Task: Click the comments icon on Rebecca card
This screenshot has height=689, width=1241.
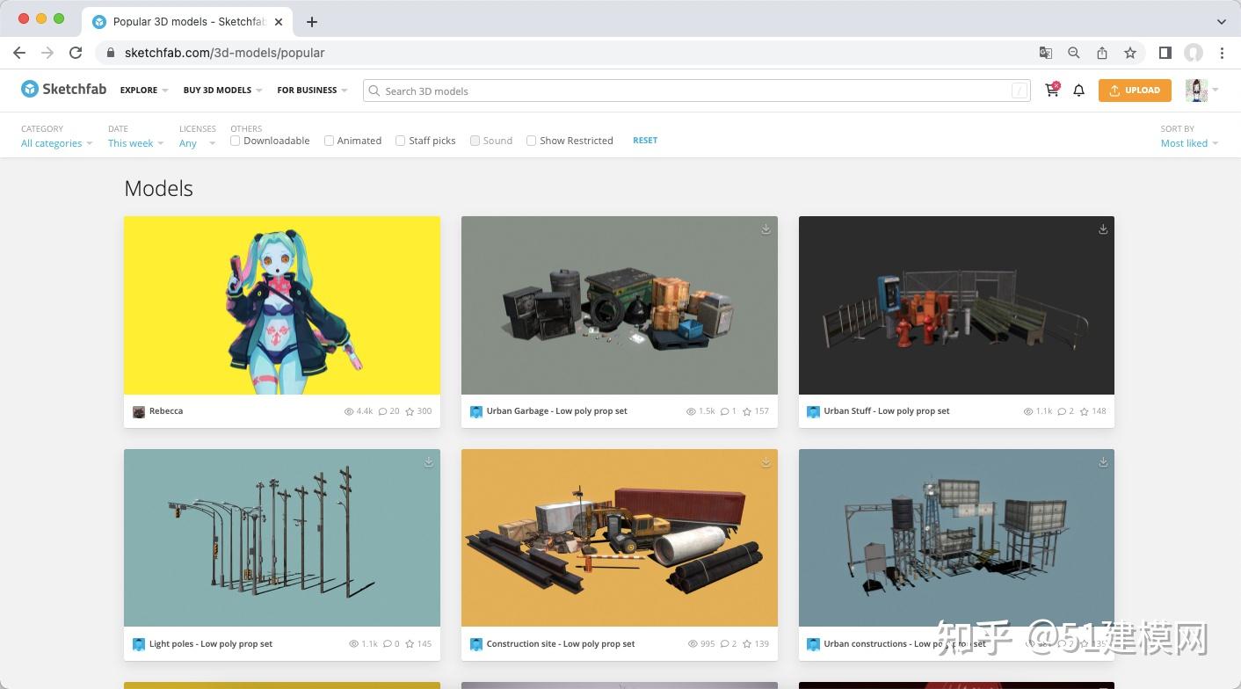Action: click(x=383, y=411)
